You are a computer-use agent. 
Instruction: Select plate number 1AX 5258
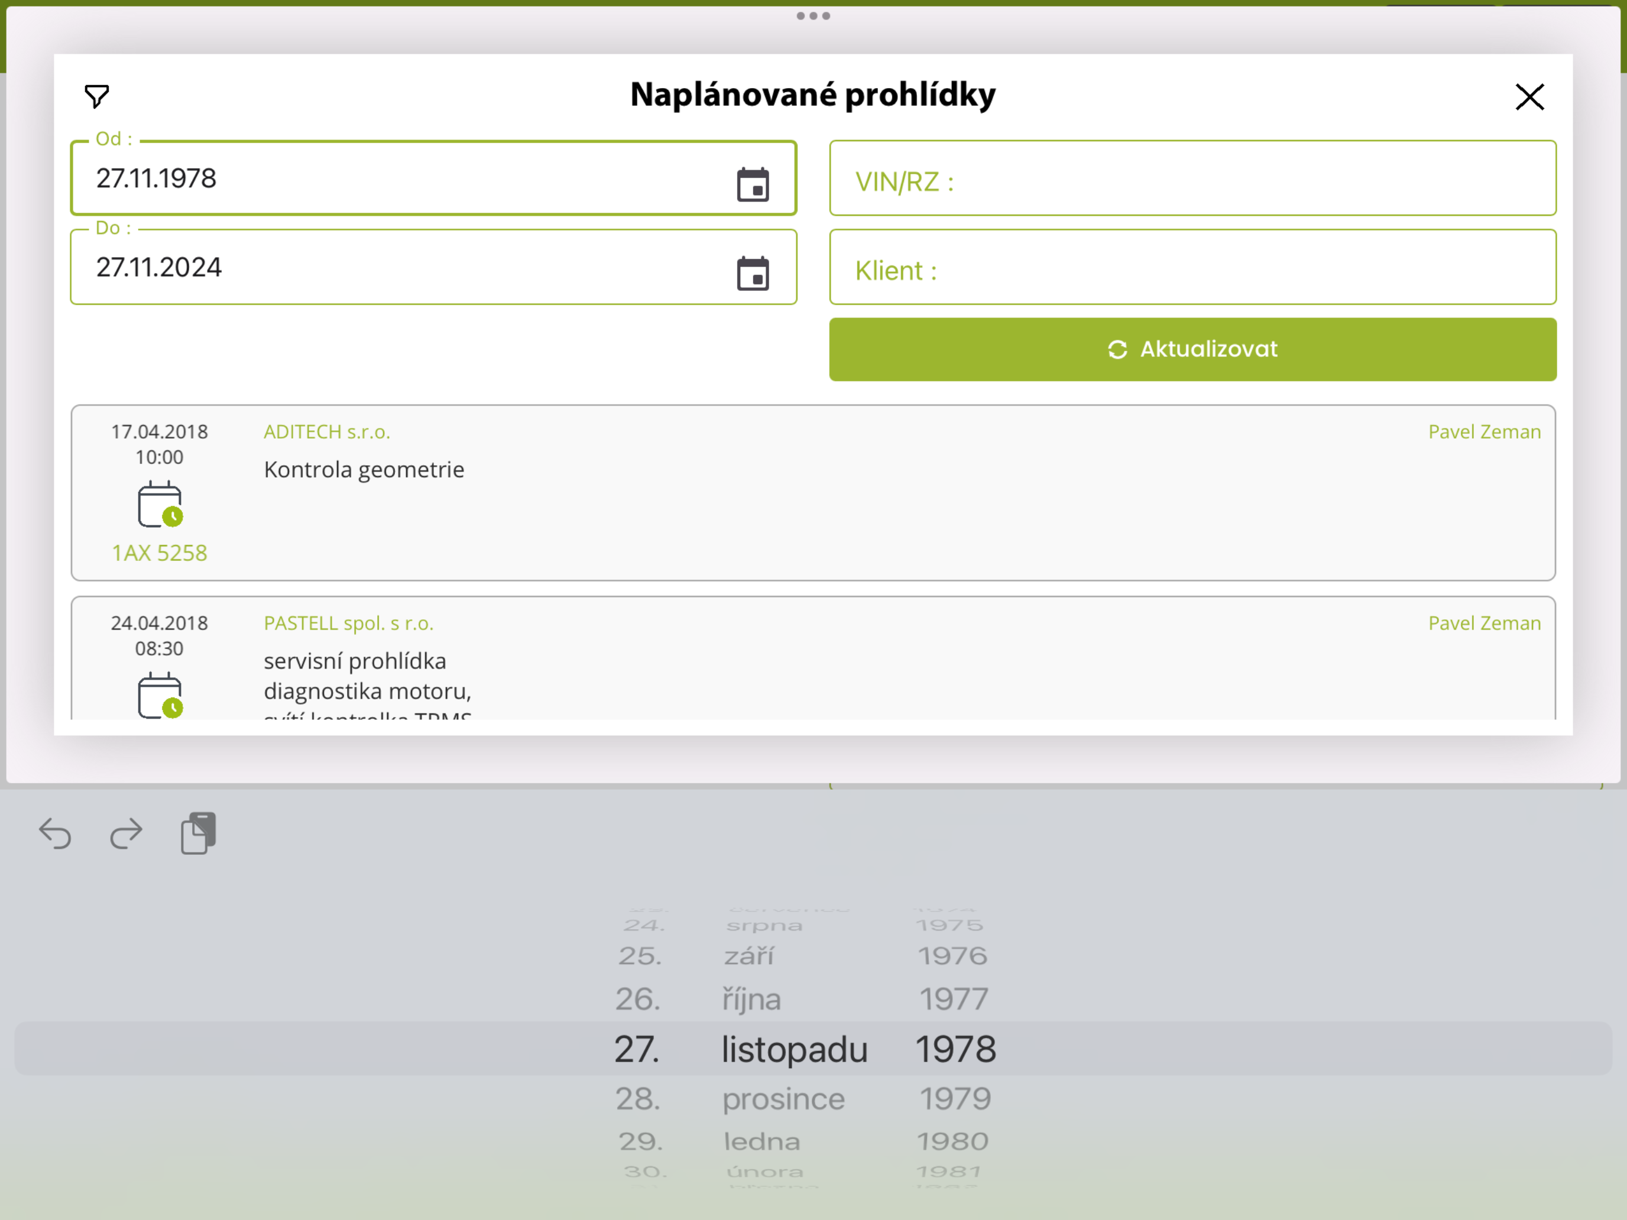(x=160, y=553)
